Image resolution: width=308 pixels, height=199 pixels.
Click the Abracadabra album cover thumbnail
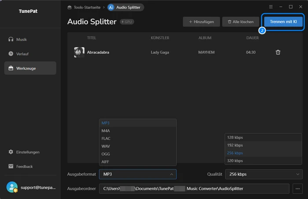click(x=79, y=52)
